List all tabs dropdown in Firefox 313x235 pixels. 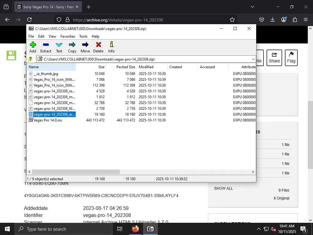pos(252,7)
